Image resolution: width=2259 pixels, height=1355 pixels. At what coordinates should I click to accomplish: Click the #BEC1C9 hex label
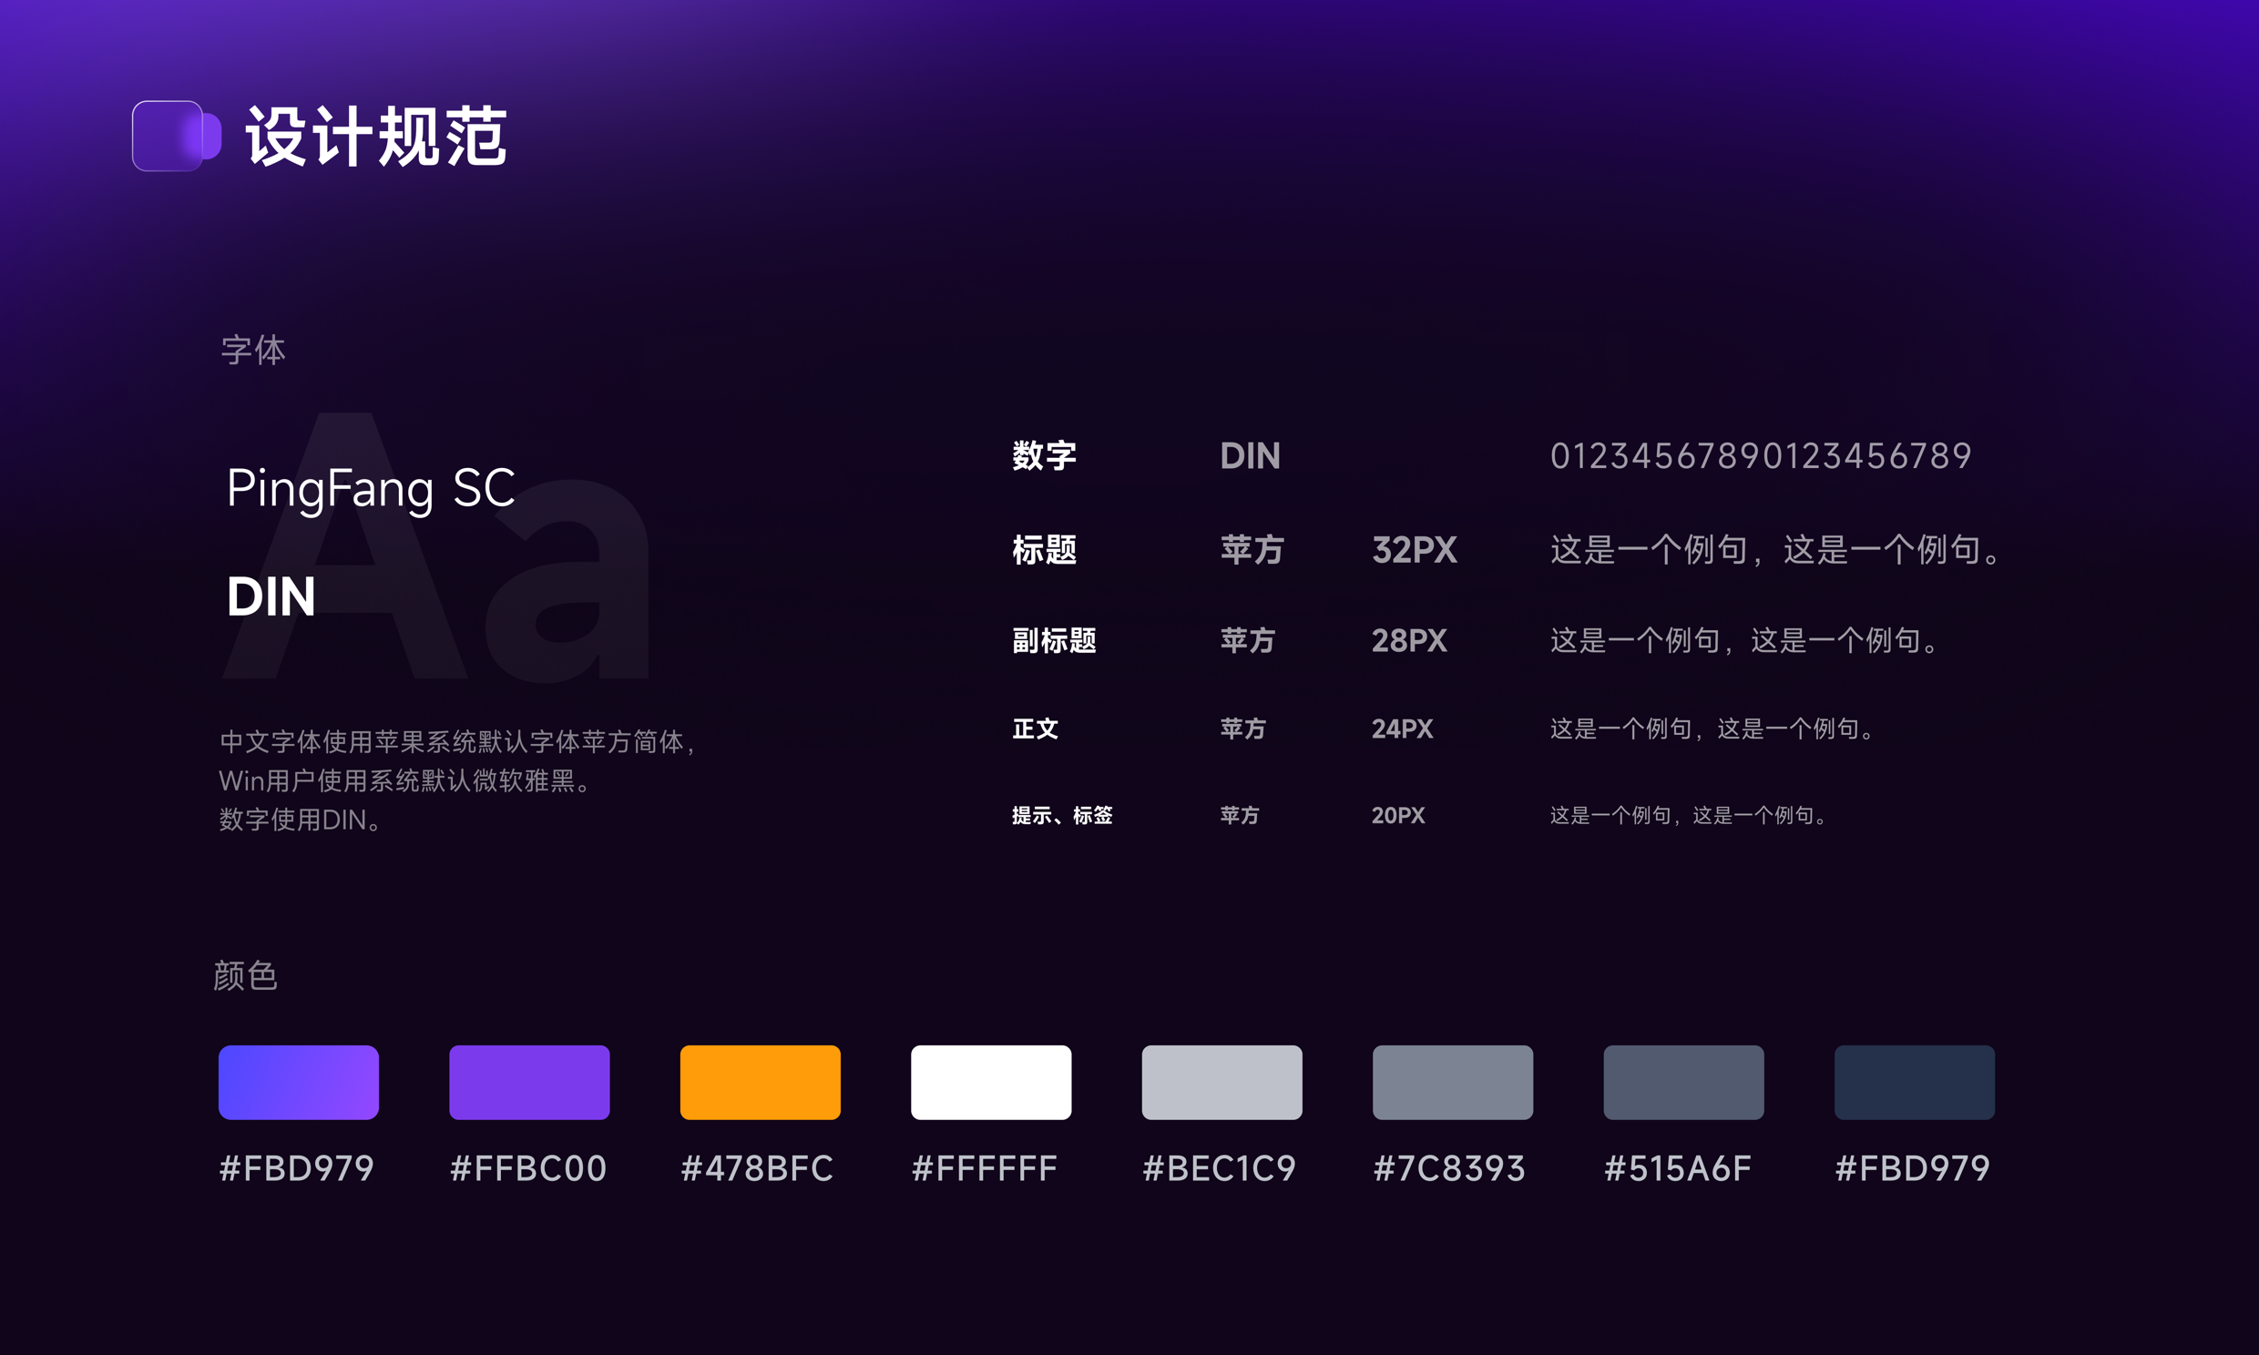click(x=1219, y=1167)
